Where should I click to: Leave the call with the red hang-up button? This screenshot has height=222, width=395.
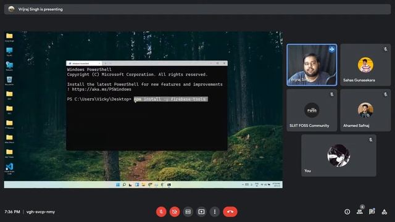(230, 212)
